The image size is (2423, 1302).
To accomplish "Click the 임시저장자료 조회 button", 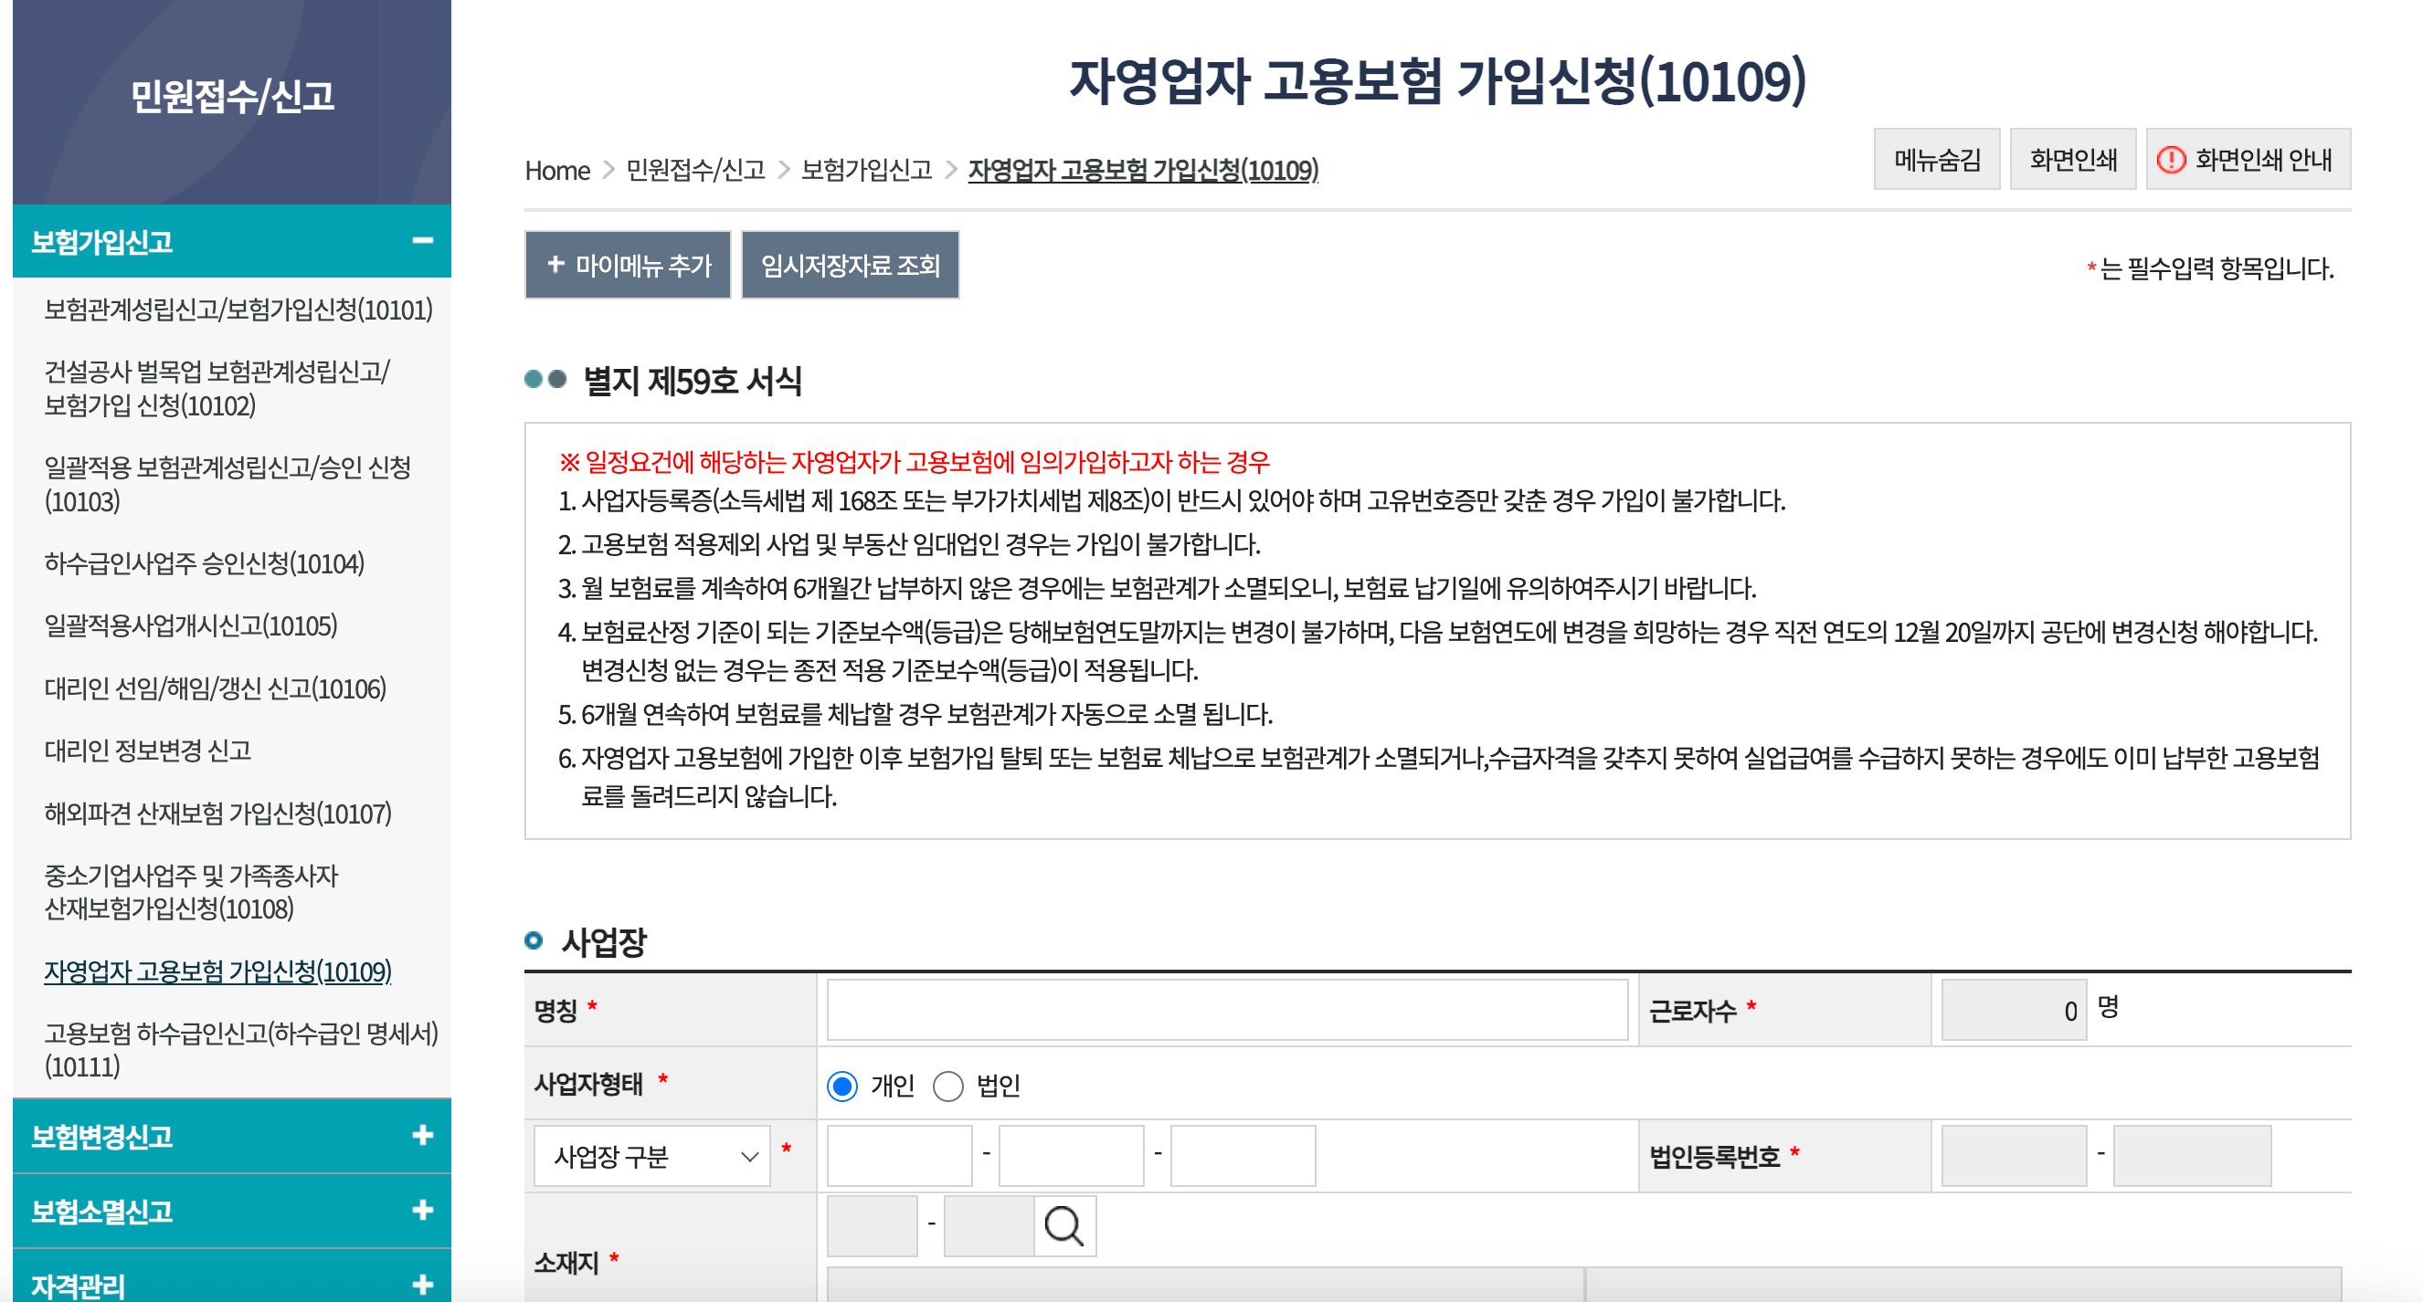I will tap(850, 265).
